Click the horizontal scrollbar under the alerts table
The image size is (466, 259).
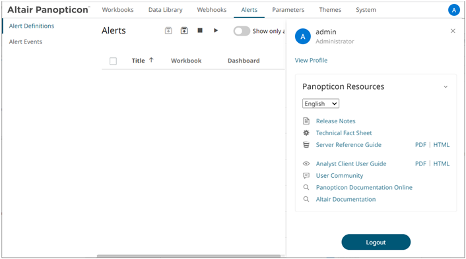(189, 256)
